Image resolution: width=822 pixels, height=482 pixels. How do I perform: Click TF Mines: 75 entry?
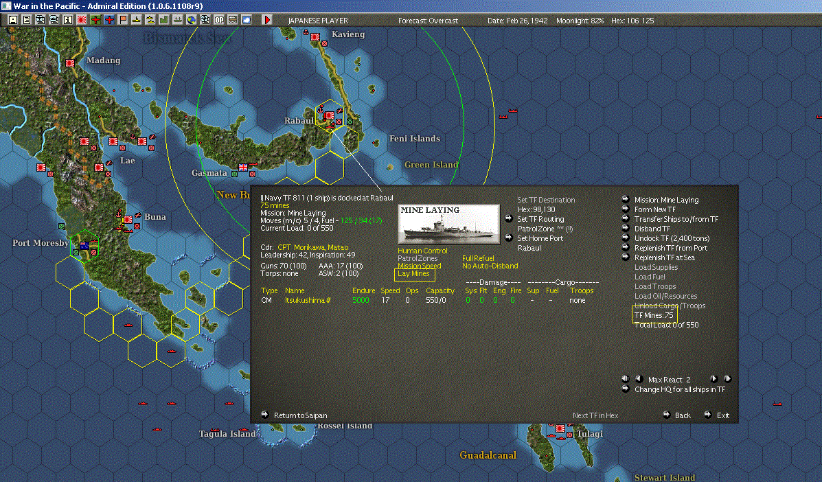[654, 315]
